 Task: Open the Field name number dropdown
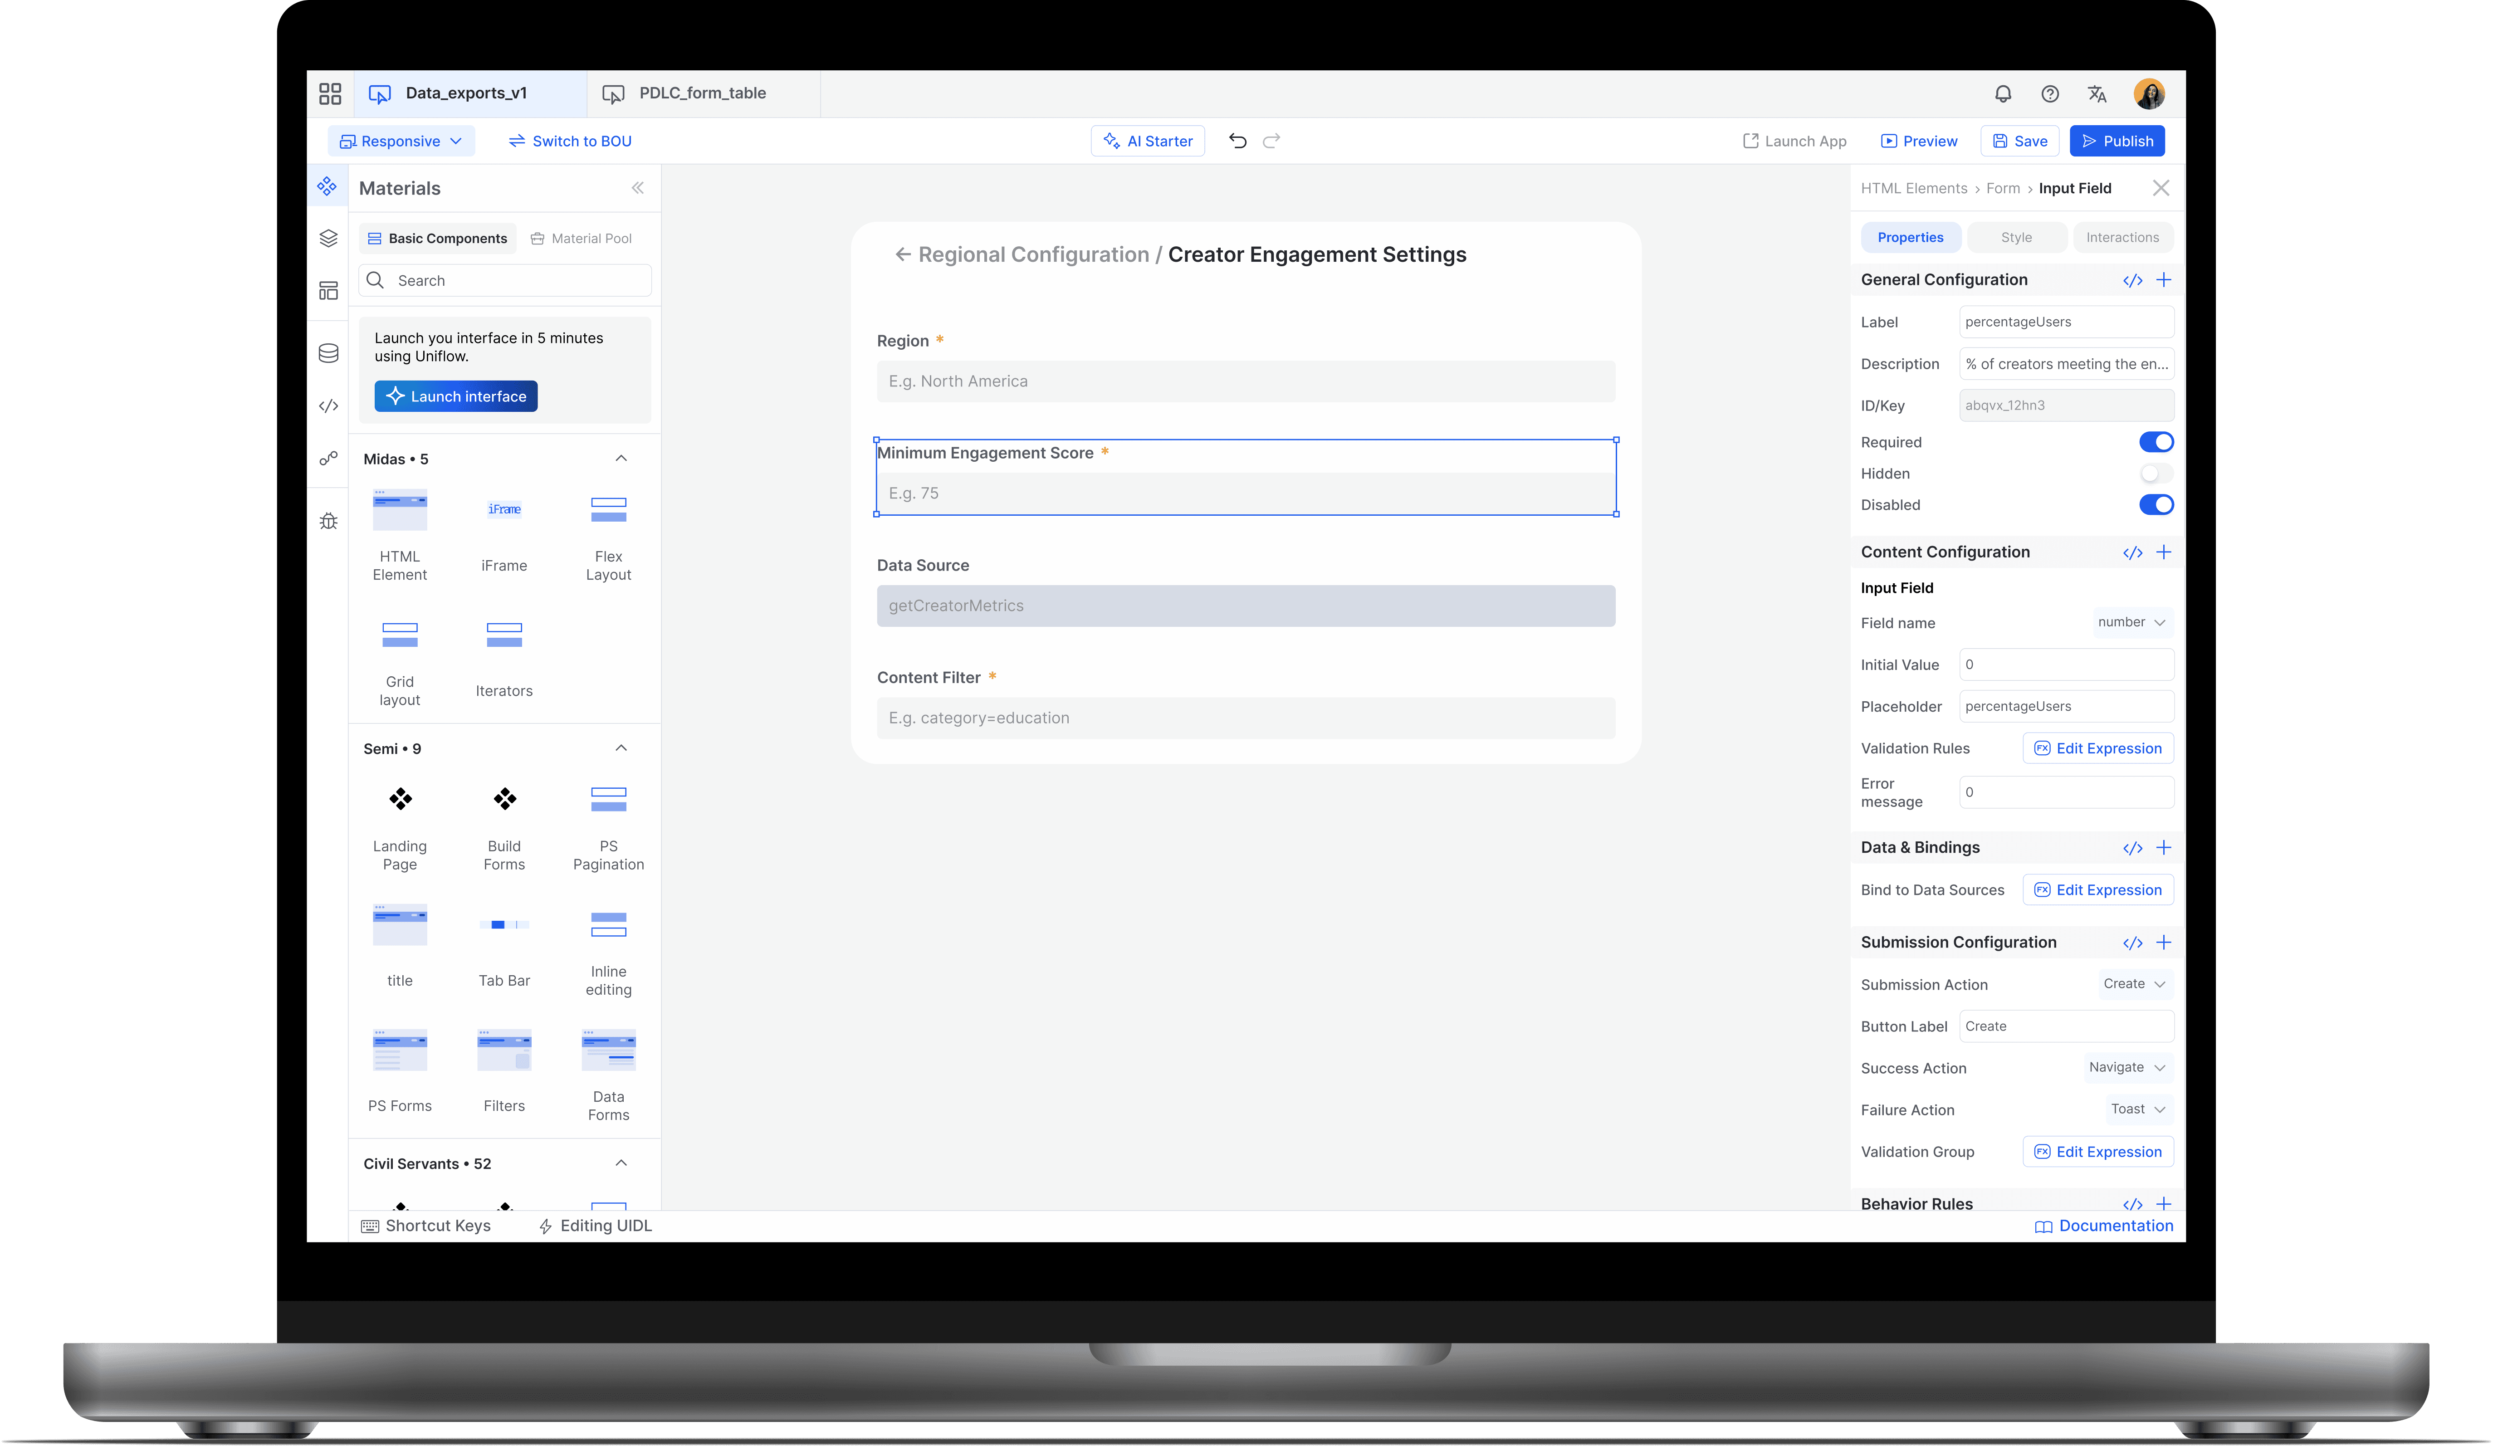(2131, 622)
